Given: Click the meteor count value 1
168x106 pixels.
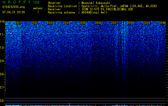Looking at the screenshot, I should pos(38,12).
